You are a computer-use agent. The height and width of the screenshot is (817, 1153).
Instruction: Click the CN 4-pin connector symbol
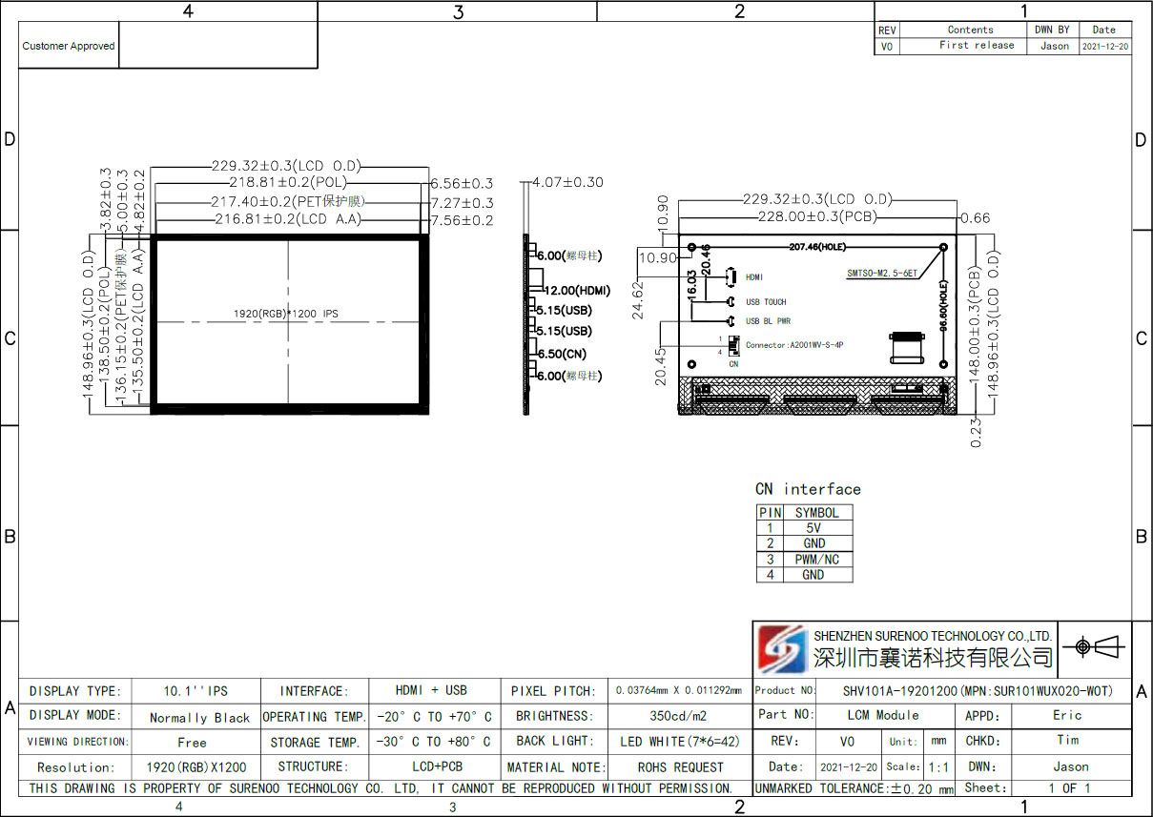733,344
